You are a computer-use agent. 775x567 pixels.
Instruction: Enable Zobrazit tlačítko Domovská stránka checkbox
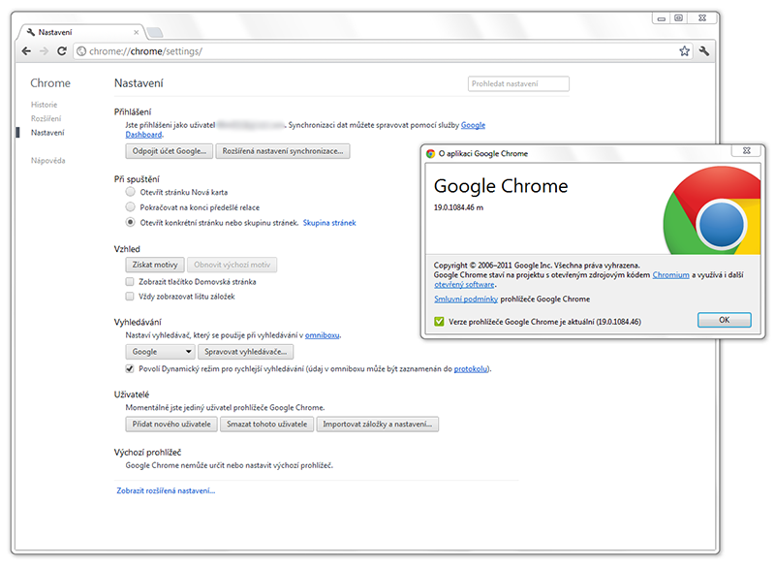tap(130, 282)
